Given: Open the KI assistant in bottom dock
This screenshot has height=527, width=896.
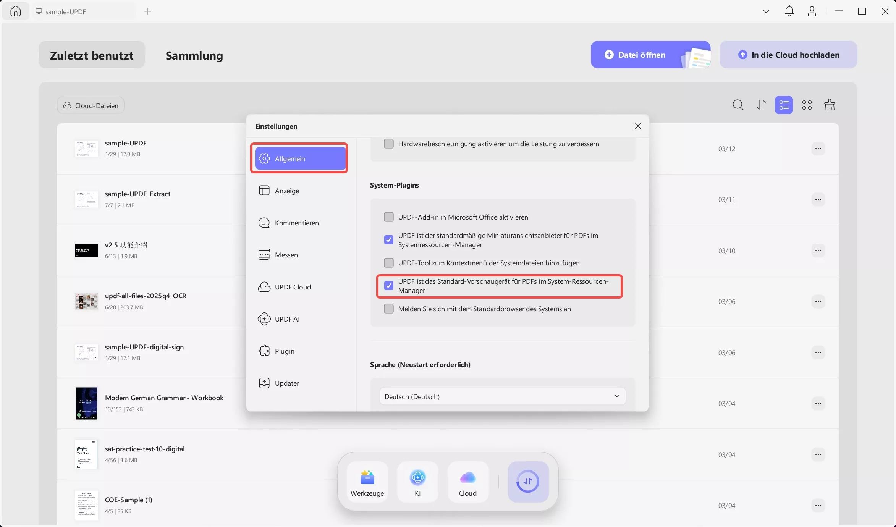Looking at the screenshot, I should point(417,482).
